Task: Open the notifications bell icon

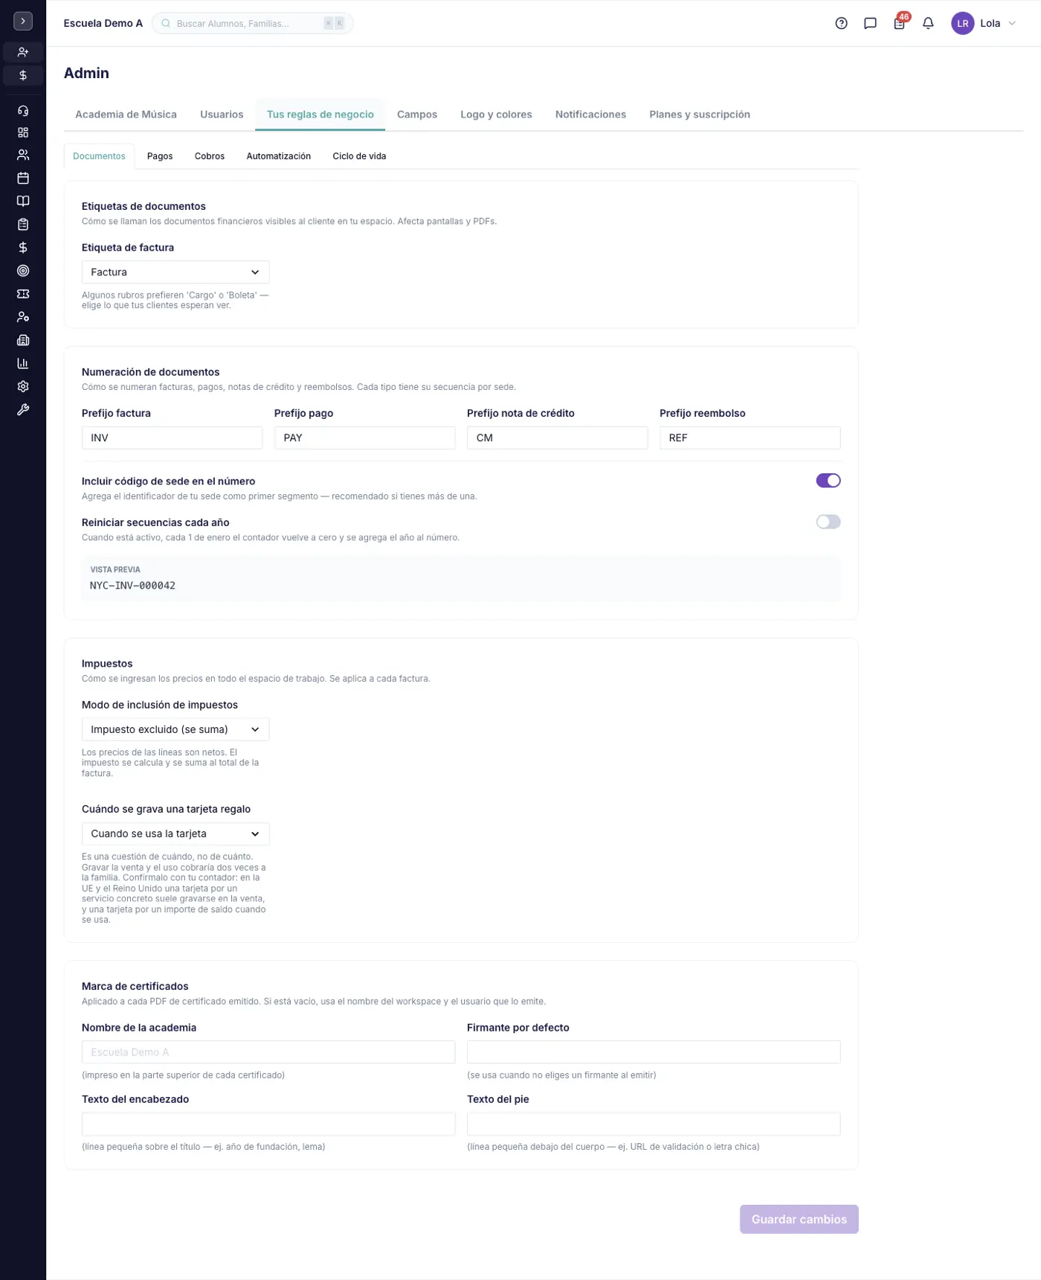Action: coord(928,23)
